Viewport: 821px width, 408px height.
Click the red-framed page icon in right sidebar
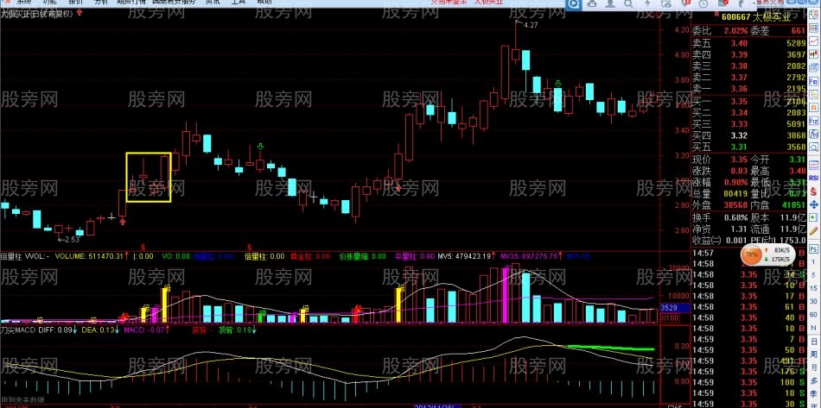point(814,107)
